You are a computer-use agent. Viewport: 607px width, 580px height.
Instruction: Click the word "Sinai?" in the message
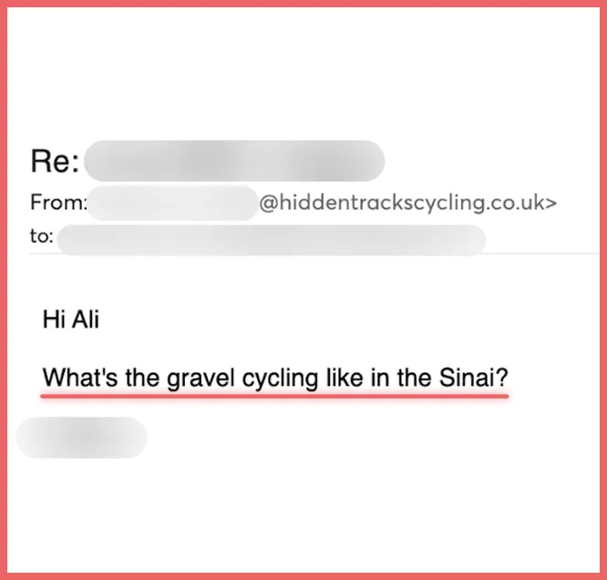(473, 377)
